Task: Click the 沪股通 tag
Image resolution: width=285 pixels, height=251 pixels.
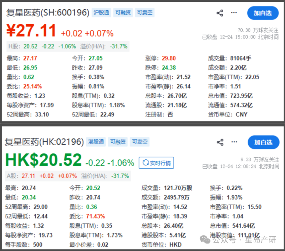Action: 101,13
